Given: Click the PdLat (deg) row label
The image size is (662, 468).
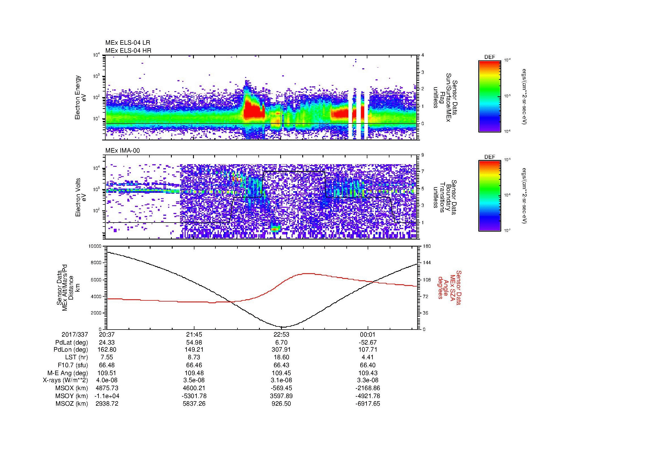Looking at the screenshot, I should coord(72,343).
